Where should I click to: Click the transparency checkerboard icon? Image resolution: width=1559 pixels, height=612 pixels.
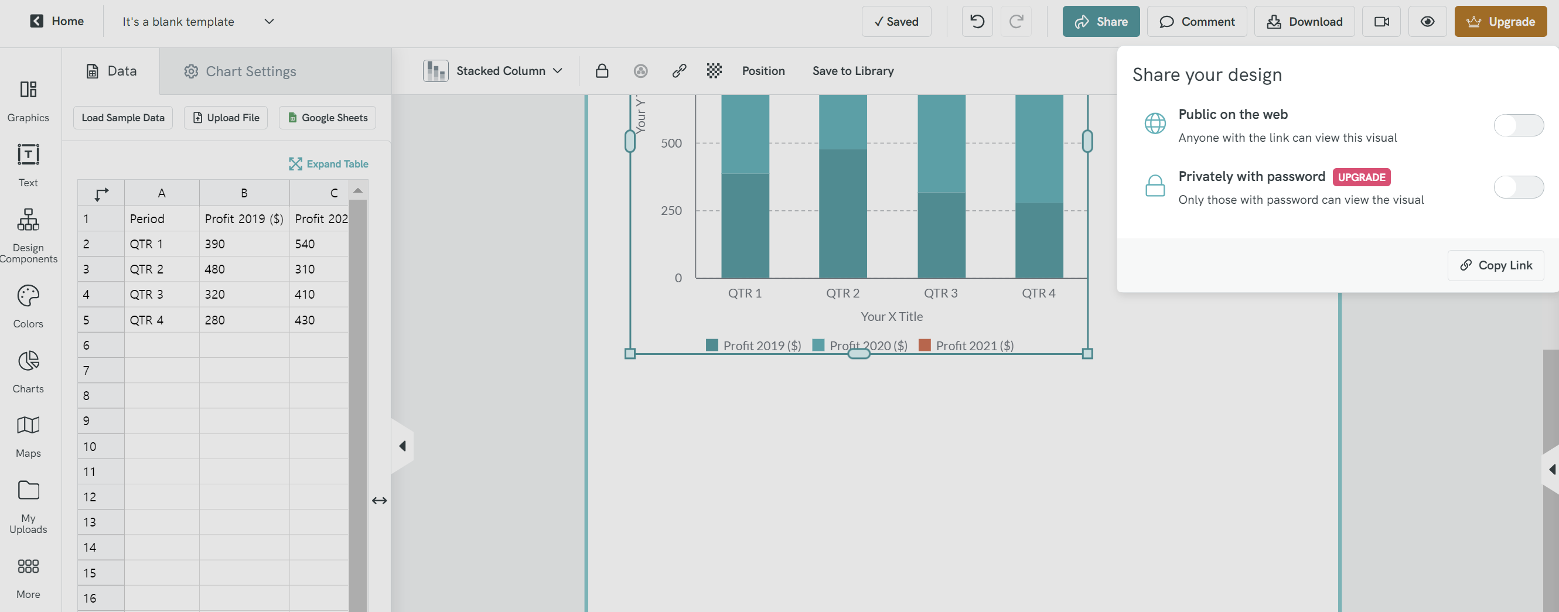click(x=714, y=71)
